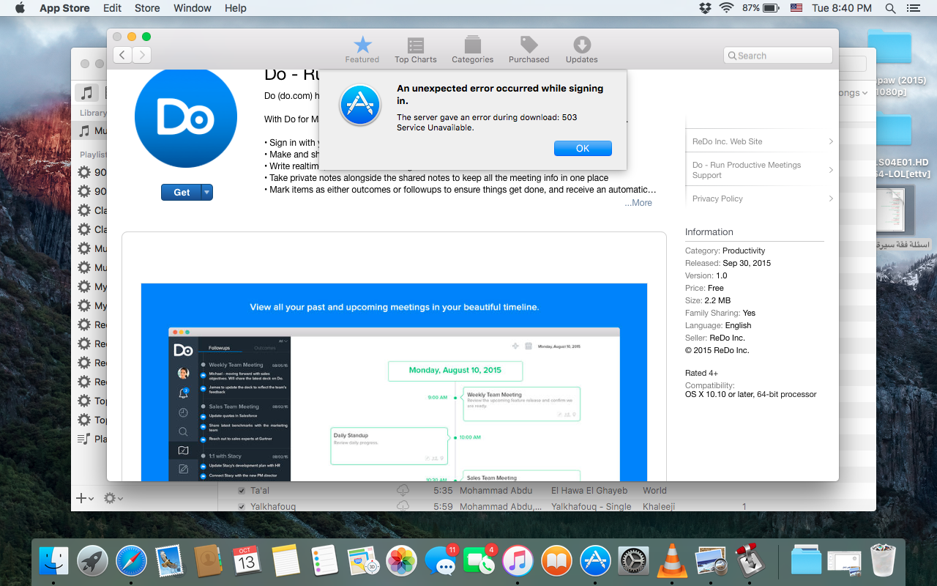Open the paw (2015) folder on desktop
The width and height of the screenshot is (937, 586).
tap(889, 48)
